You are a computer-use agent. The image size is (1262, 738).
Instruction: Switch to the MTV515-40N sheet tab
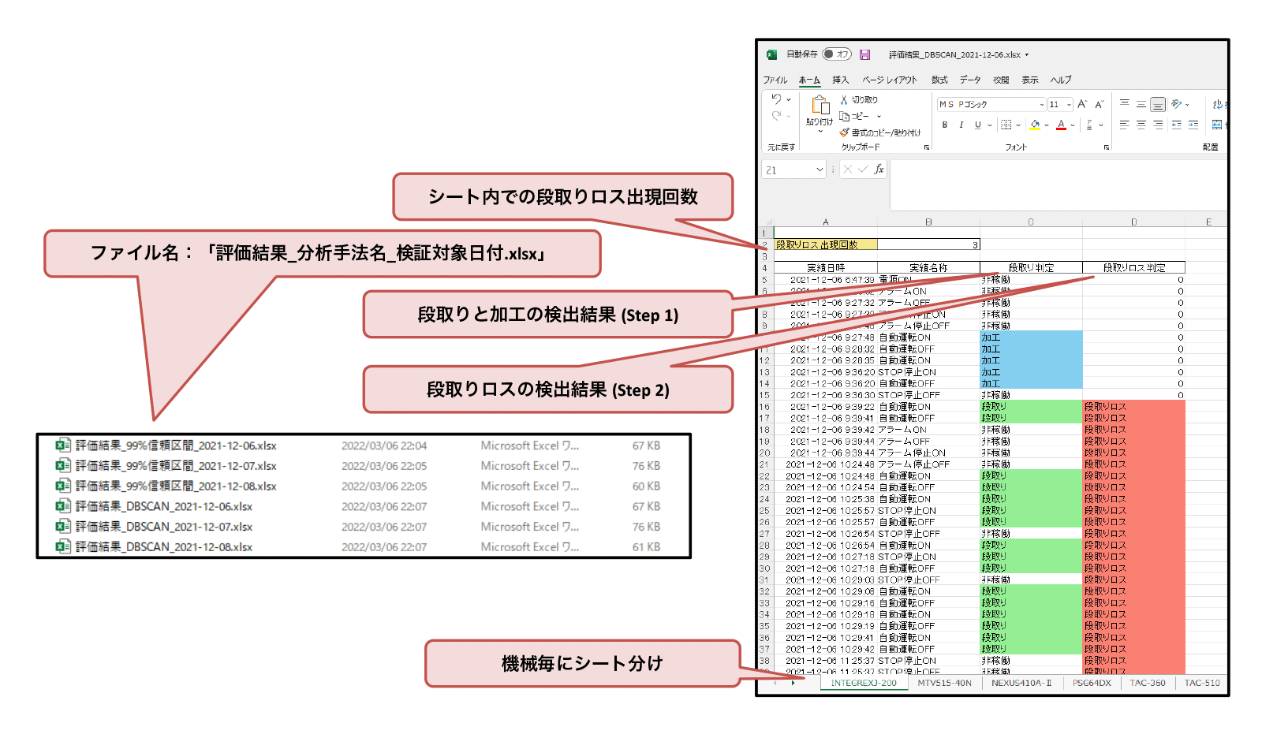(944, 683)
